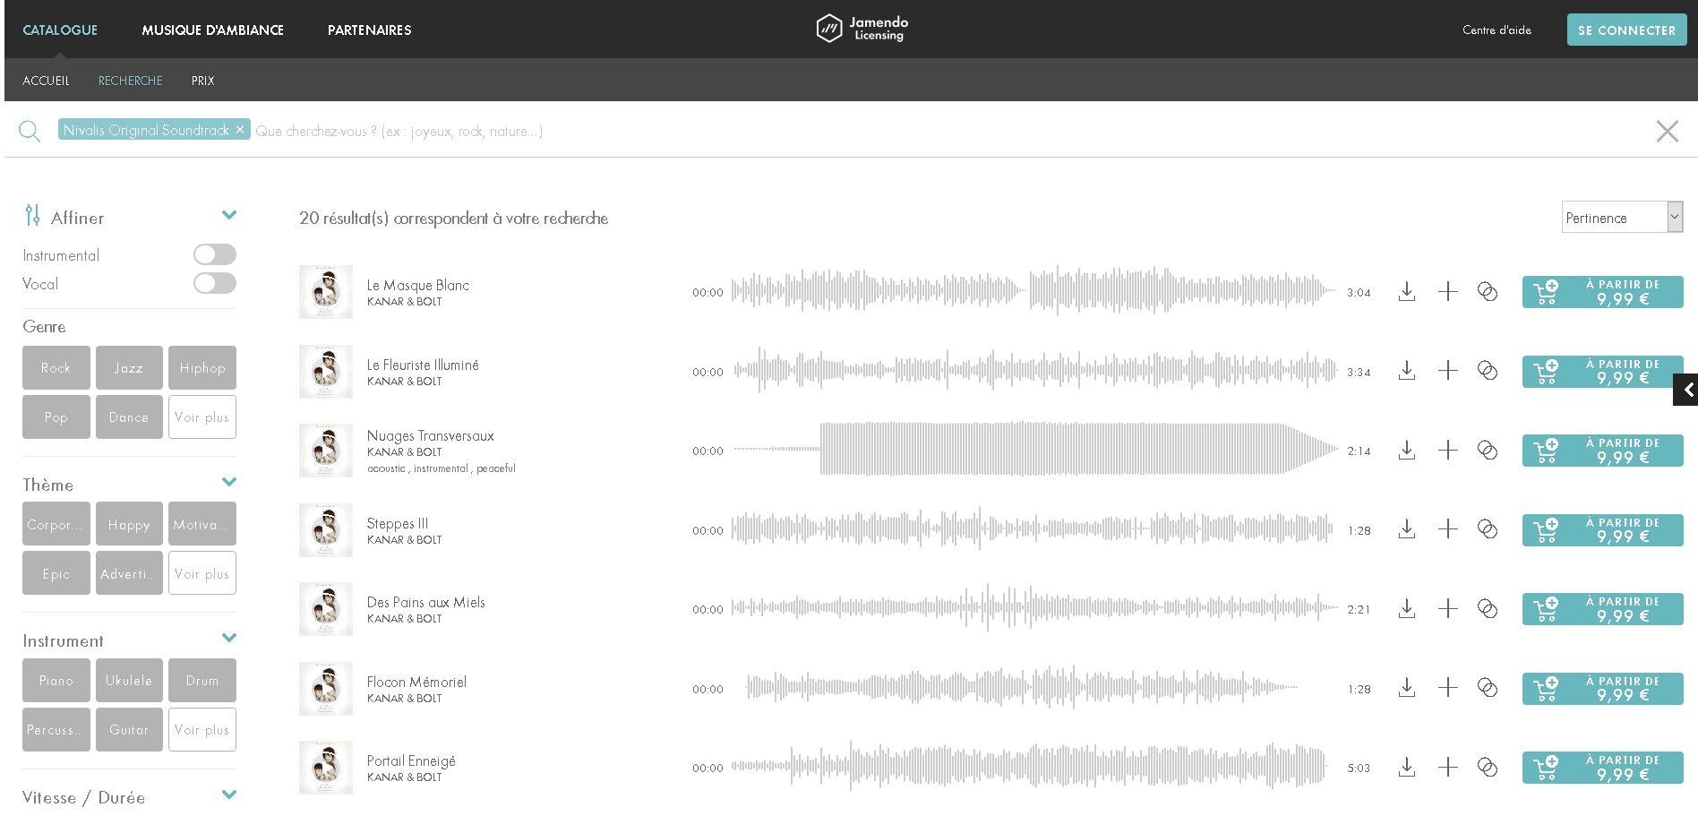Viewport: 1698px width, 816px height.
Task: Seek within Nuages Transversaux waveform
Action: [x=1034, y=451]
